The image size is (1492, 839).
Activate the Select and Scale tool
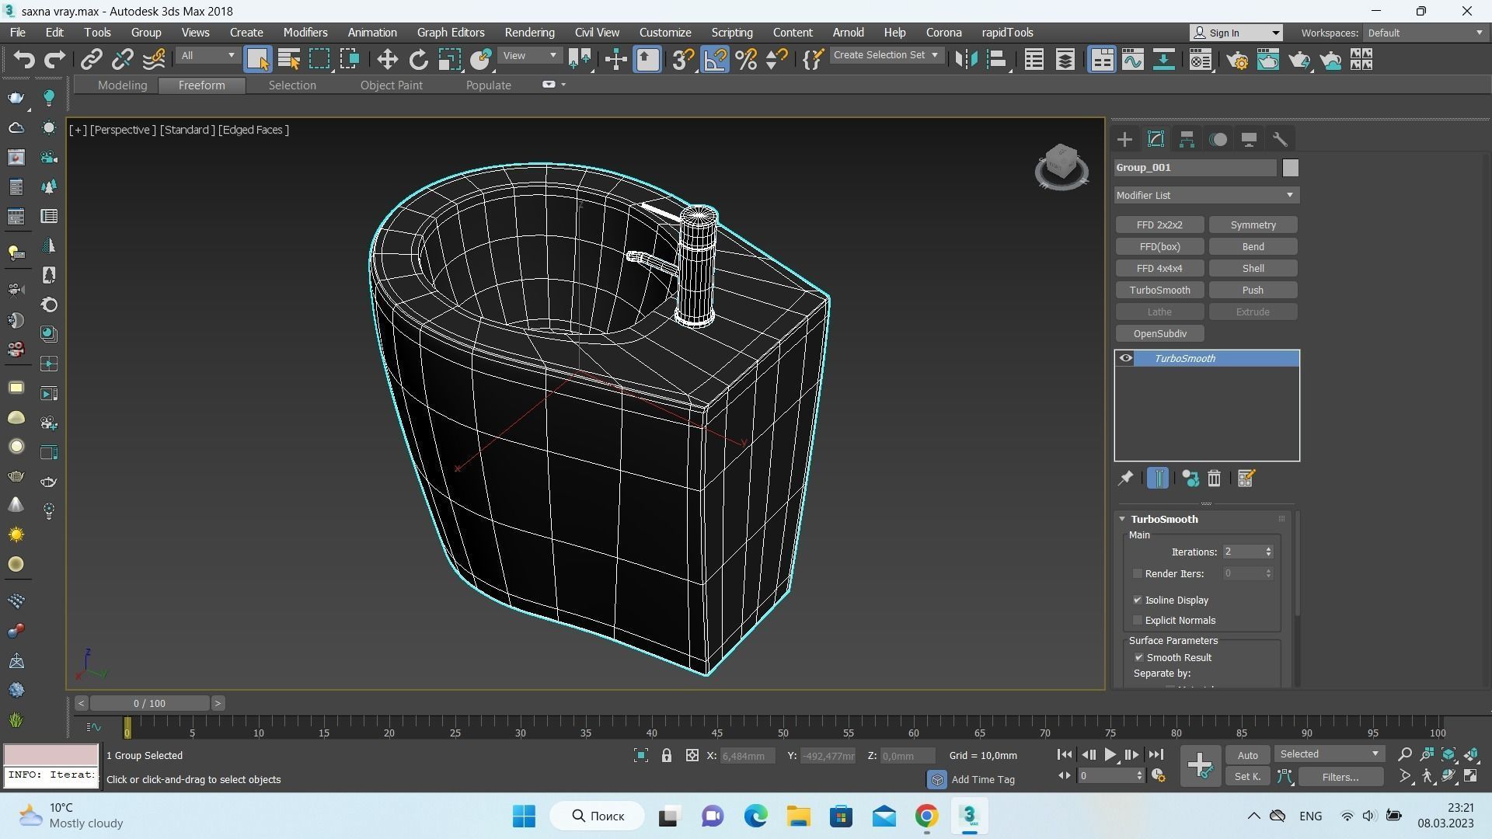pos(449,60)
